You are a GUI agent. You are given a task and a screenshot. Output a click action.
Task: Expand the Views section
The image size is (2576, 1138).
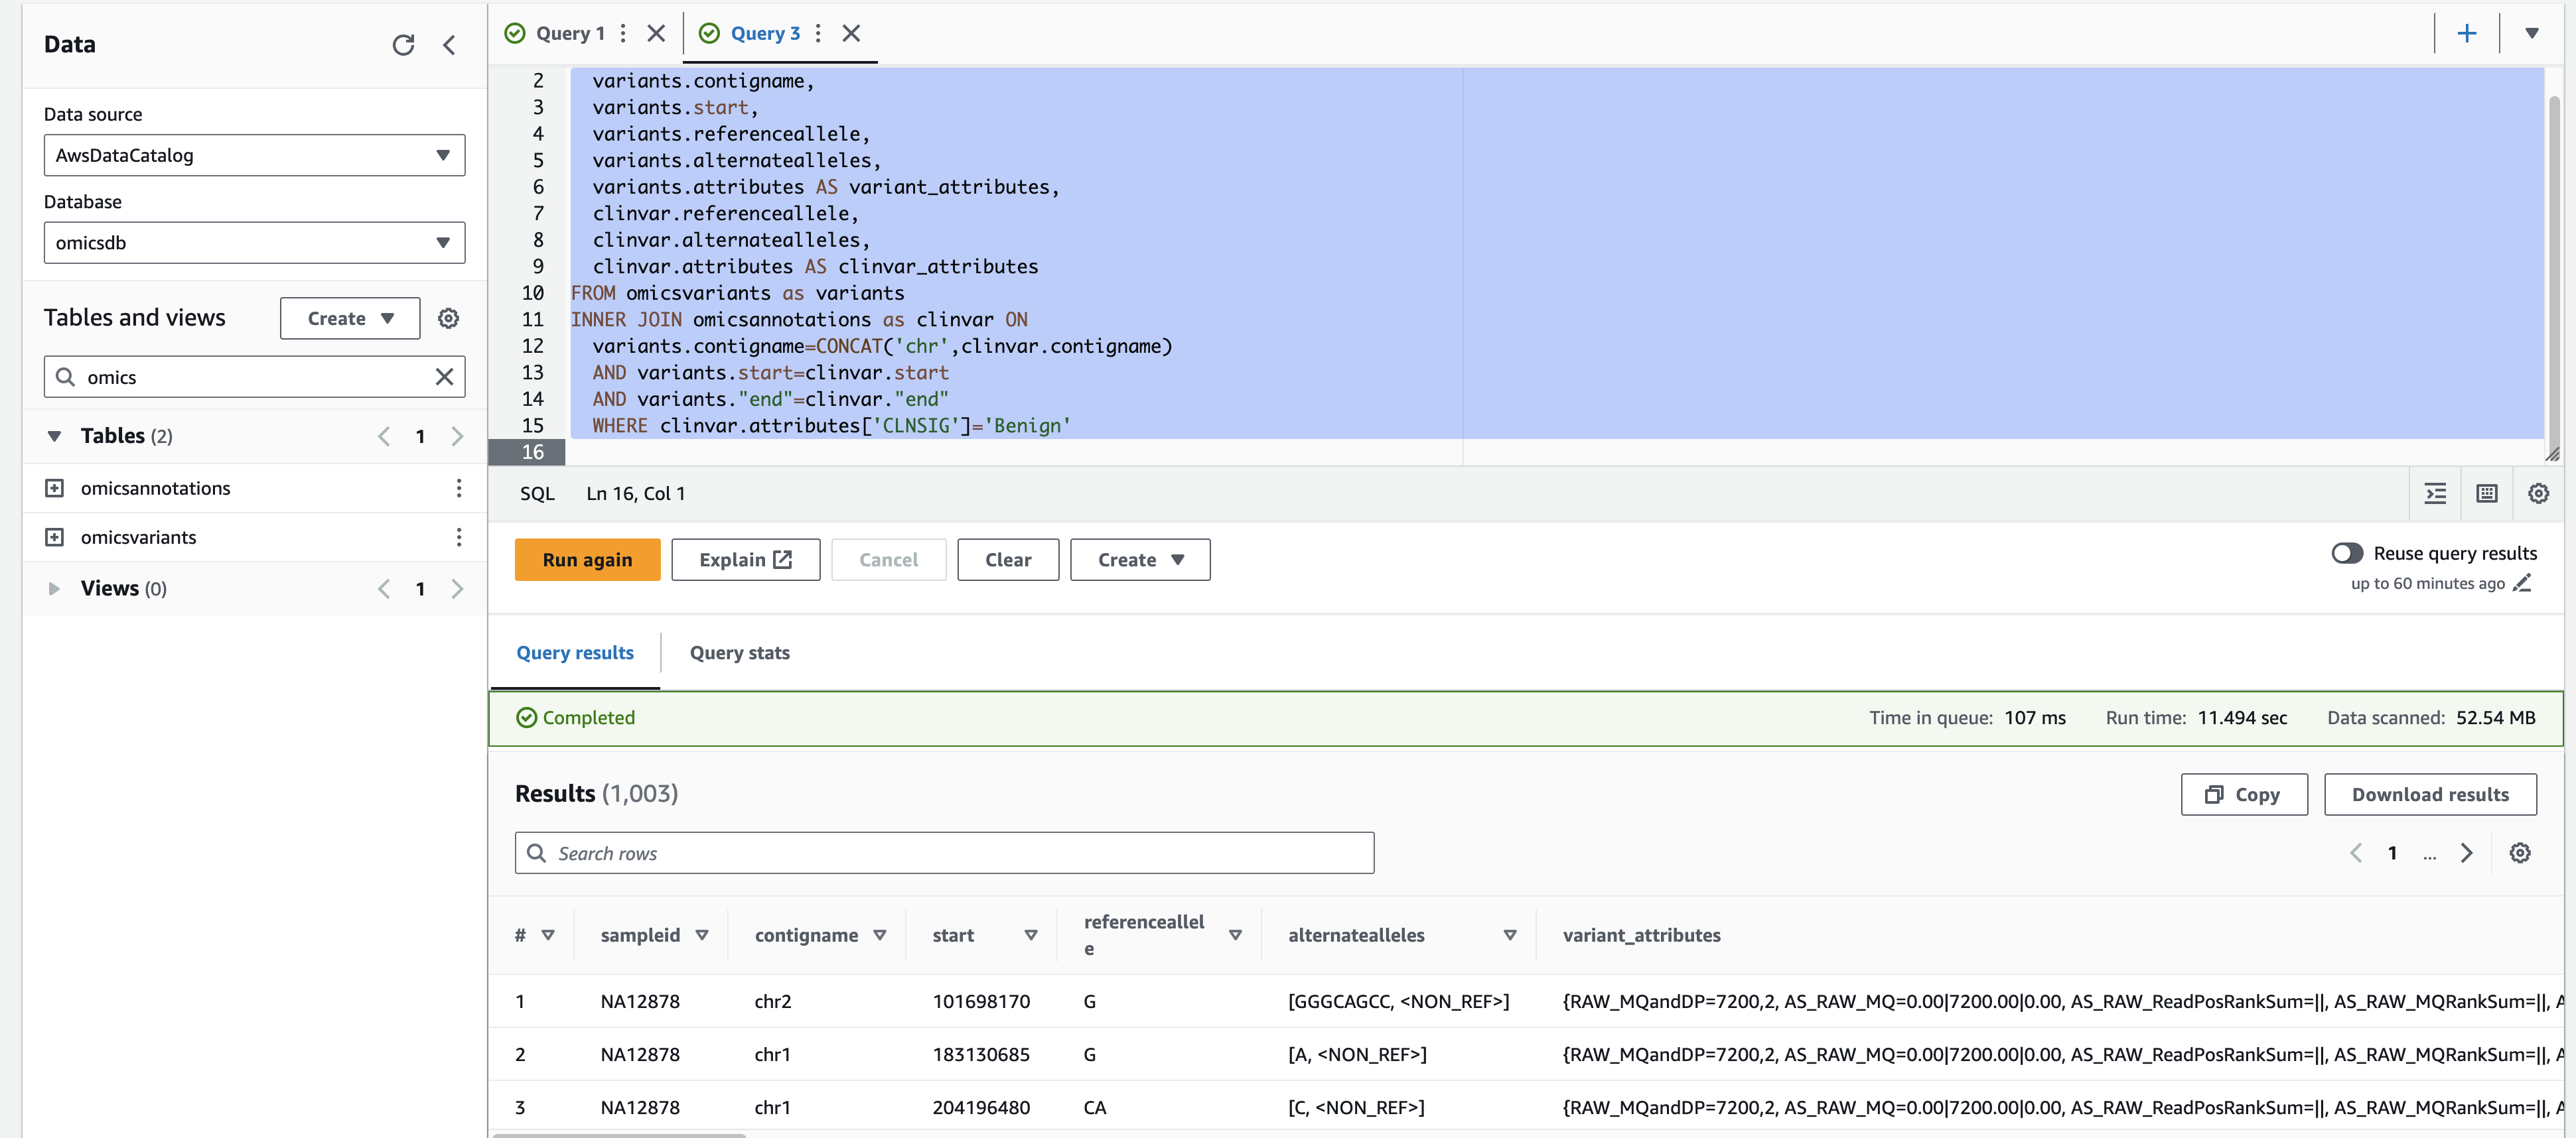(54, 588)
